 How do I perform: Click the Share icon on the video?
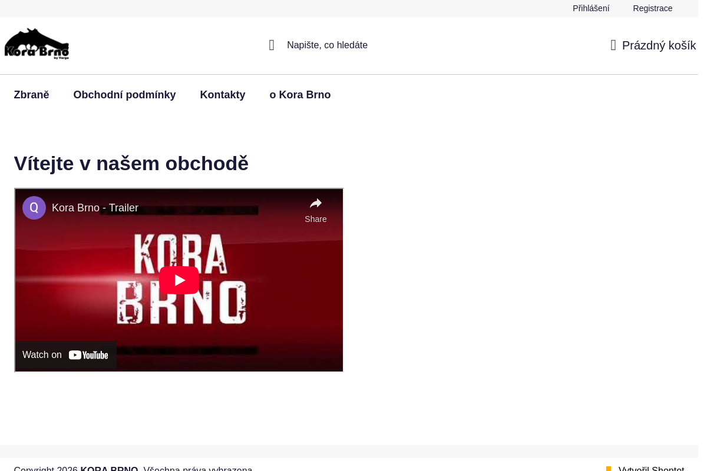316,203
